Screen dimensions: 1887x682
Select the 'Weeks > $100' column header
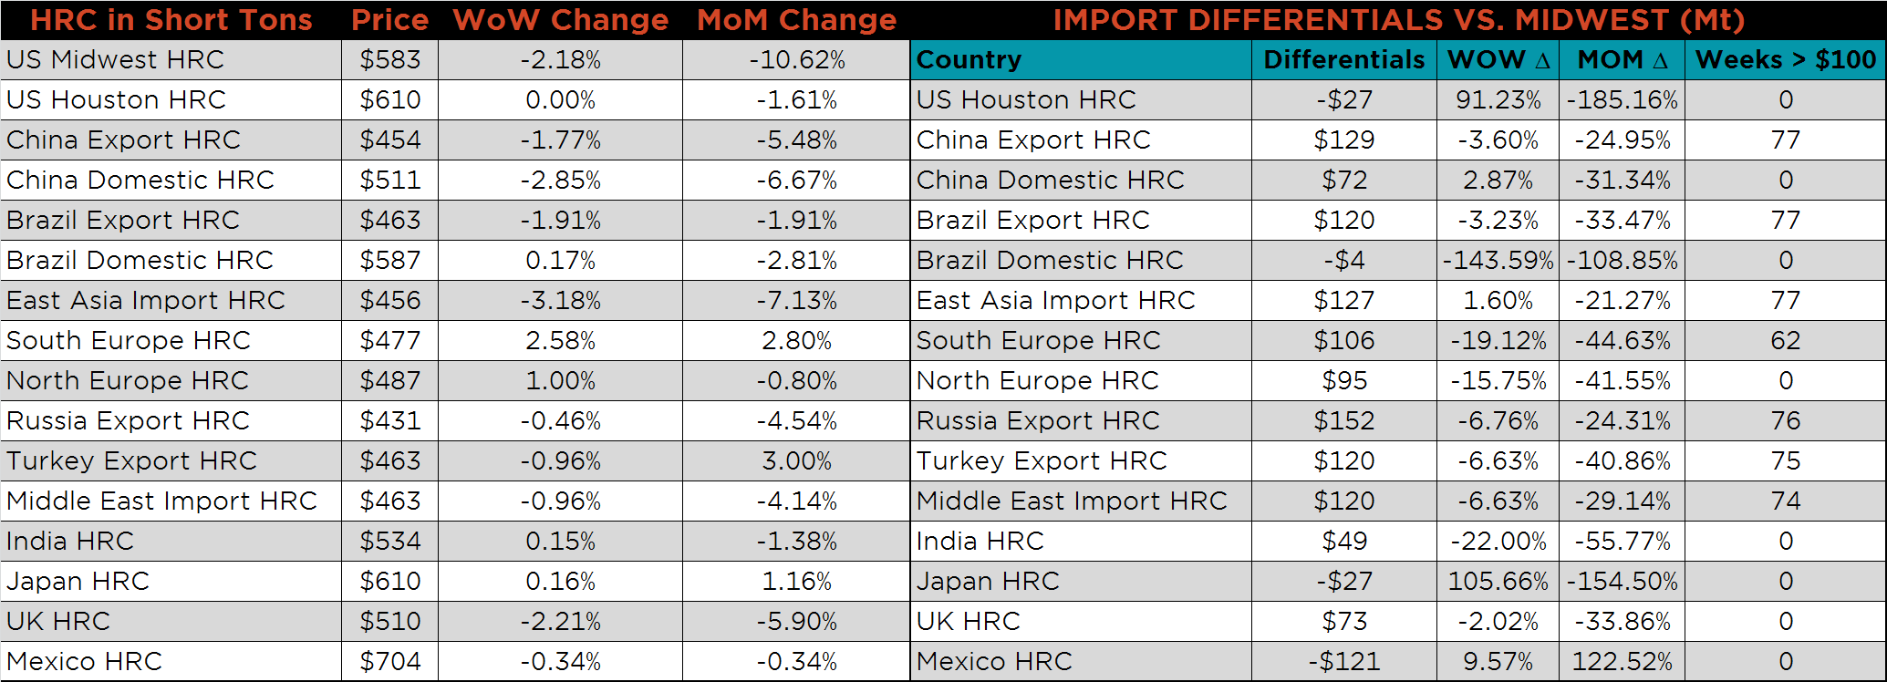click(x=1785, y=60)
